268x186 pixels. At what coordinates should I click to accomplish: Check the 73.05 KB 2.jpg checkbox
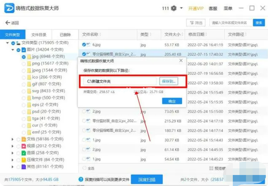(84, 112)
